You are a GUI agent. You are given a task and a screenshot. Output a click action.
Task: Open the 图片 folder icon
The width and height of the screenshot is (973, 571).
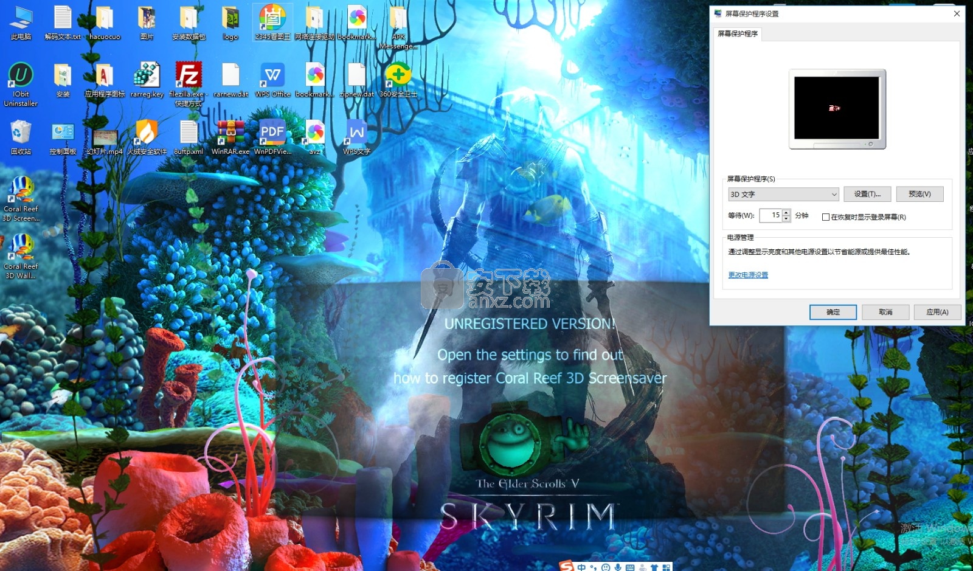click(x=147, y=23)
